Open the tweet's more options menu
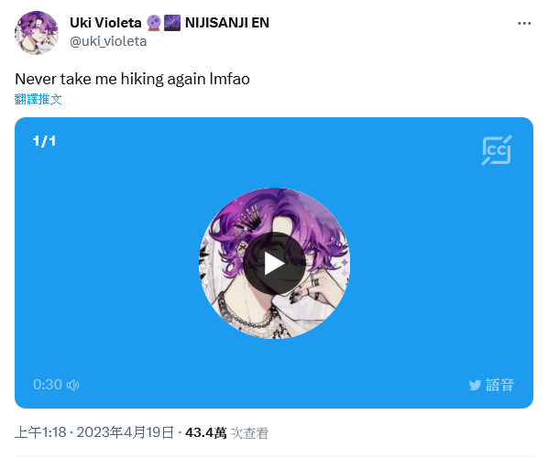Viewport: 548px width, 458px height. [x=524, y=24]
